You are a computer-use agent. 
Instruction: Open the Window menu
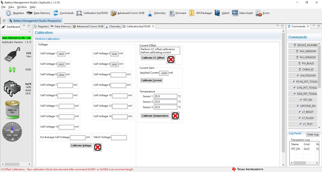(22, 7)
